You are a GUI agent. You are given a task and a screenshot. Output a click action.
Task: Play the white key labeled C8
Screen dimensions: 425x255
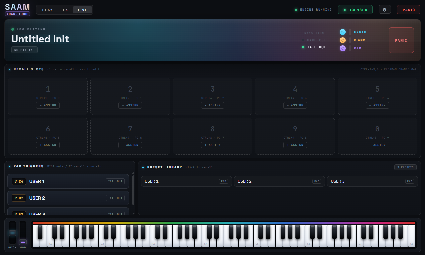412,236
